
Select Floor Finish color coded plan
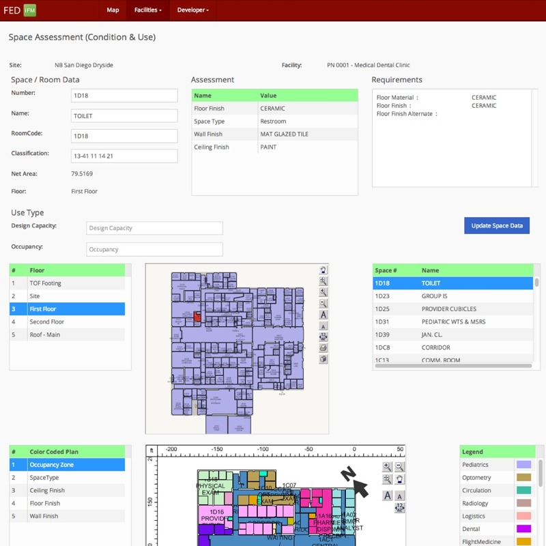click(x=67, y=503)
